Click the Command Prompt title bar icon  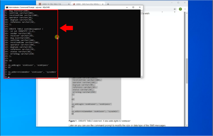(7, 7)
